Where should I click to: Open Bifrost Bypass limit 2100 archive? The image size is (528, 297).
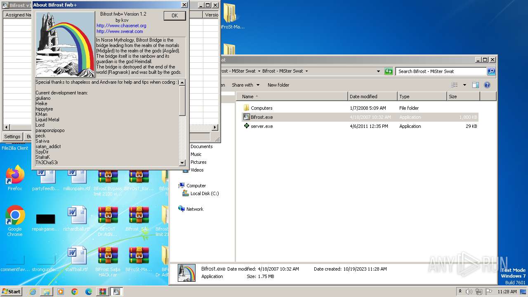coord(108,181)
